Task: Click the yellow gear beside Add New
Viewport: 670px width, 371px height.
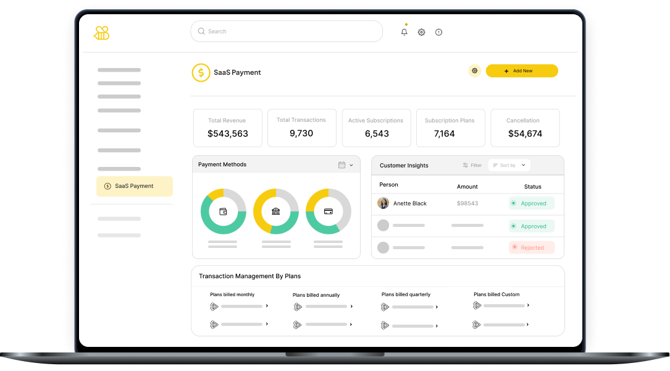Action: click(474, 71)
